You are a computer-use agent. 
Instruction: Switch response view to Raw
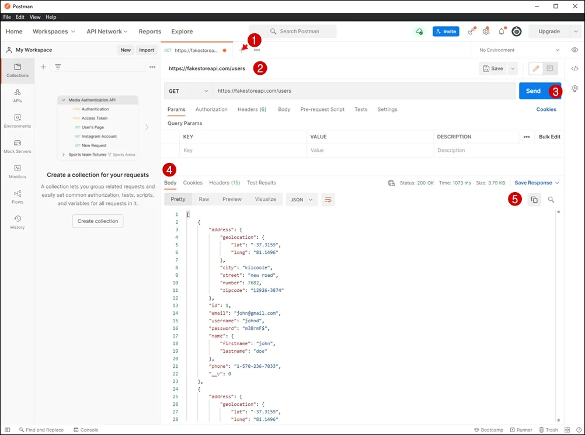tap(204, 199)
